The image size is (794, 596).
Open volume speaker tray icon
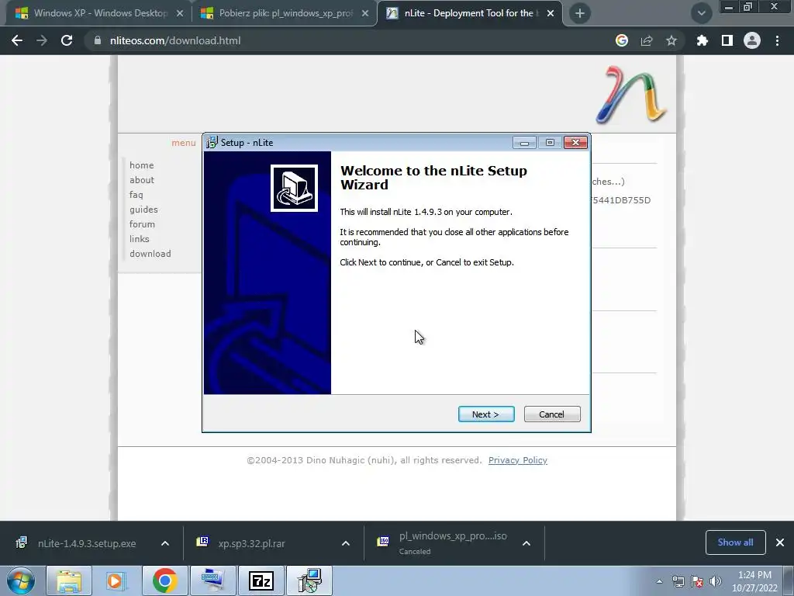(x=715, y=581)
